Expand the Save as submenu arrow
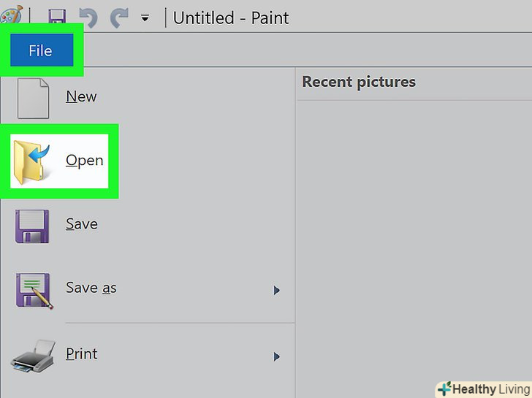This screenshot has height=398, width=532. point(277,291)
